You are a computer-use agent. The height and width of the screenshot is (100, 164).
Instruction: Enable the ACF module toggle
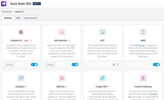point(116,64)
